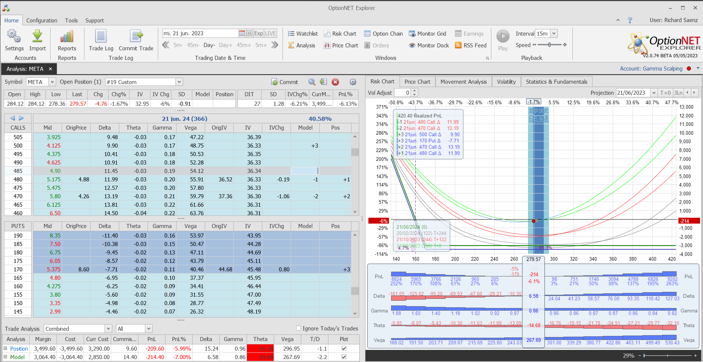Image resolution: width=703 pixels, height=362 pixels.
Task: Open the Account Gamma Scalping dropdown arrow
Action: (x=698, y=68)
